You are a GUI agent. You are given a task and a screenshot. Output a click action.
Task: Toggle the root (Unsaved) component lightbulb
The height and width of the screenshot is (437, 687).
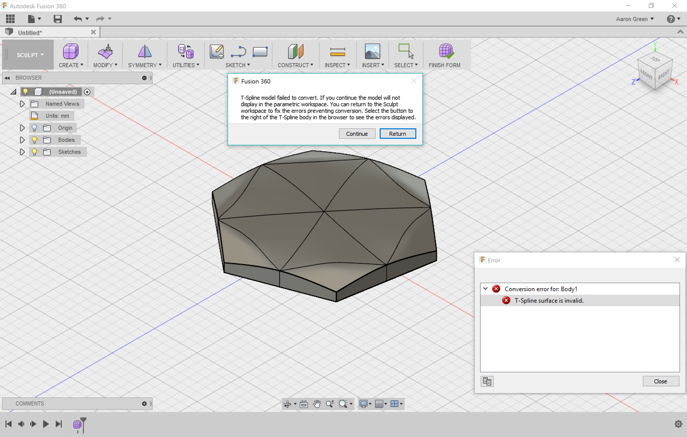point(25,92)
